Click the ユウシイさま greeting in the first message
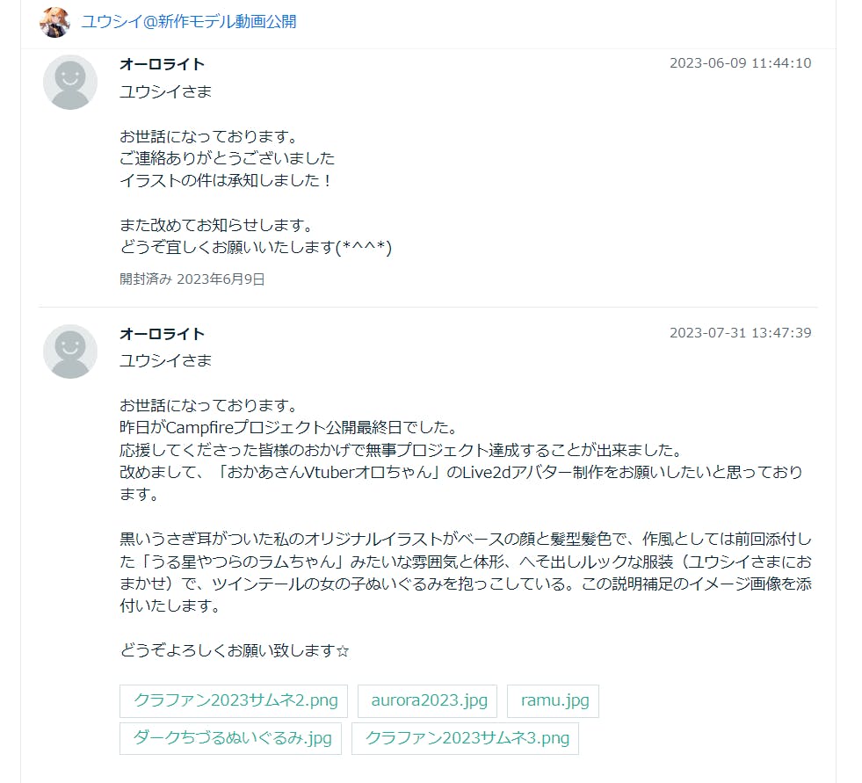 (165, 91)
